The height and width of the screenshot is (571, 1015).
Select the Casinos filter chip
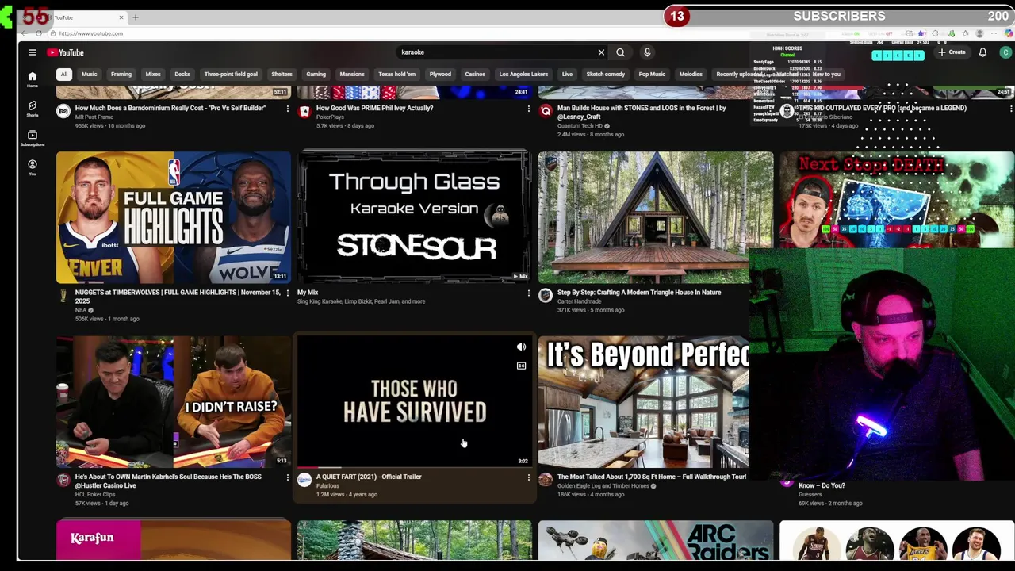[x=475, y=74]
